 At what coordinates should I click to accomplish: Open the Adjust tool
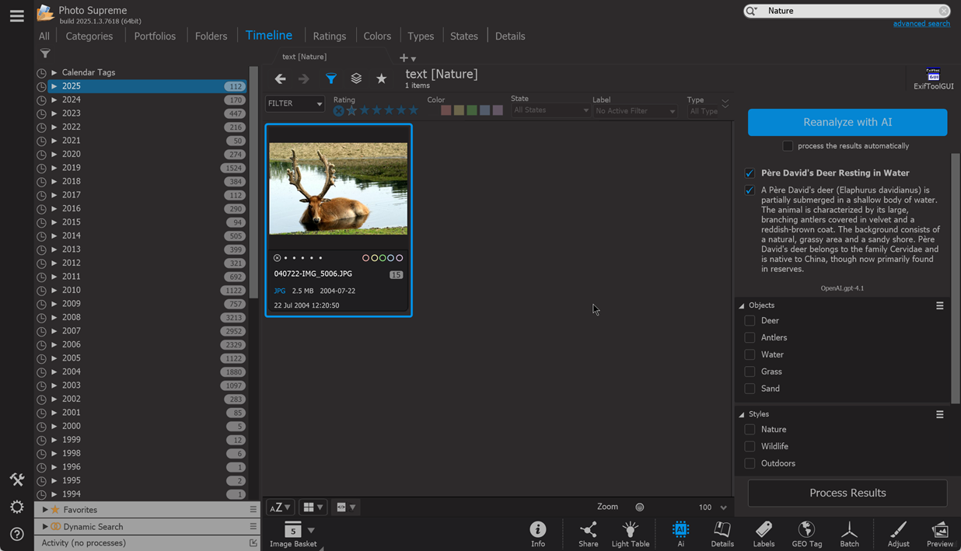pos(898,534)
